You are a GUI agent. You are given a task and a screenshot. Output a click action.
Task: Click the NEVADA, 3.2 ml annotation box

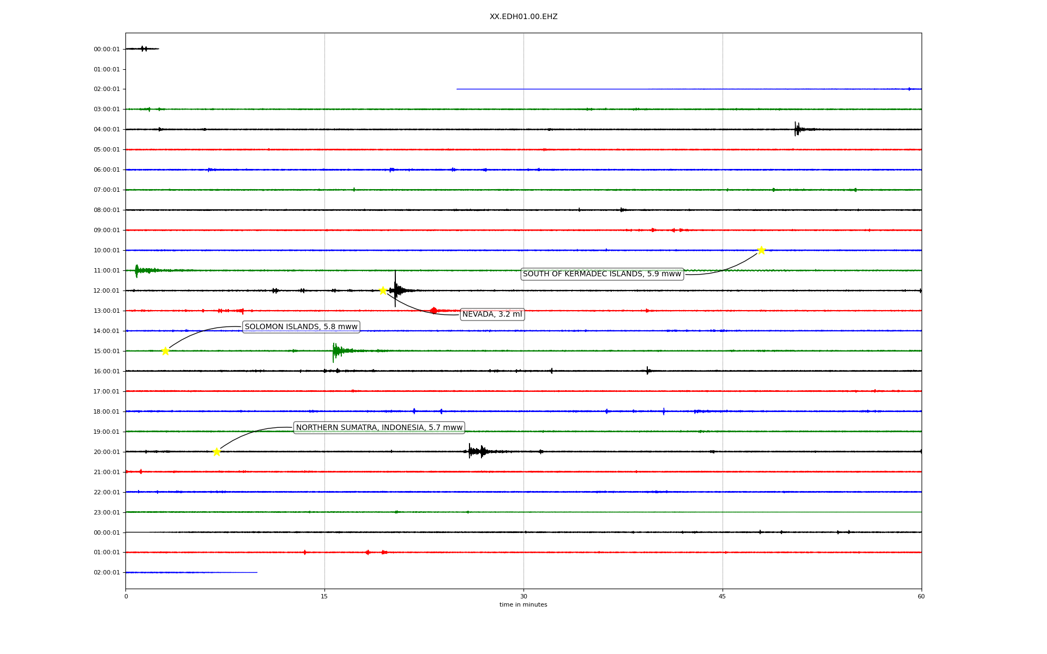click(492, 314)
